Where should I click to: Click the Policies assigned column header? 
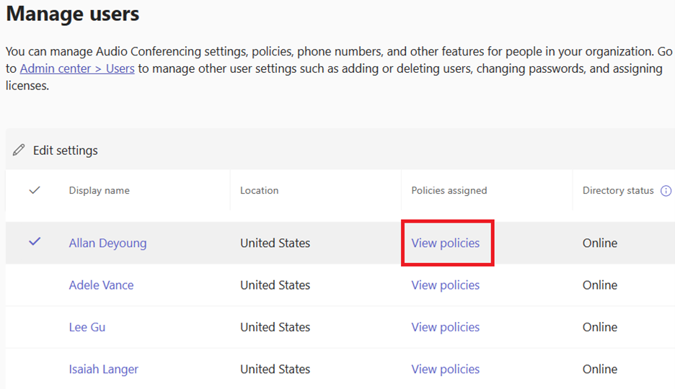[x=449, y=191]
